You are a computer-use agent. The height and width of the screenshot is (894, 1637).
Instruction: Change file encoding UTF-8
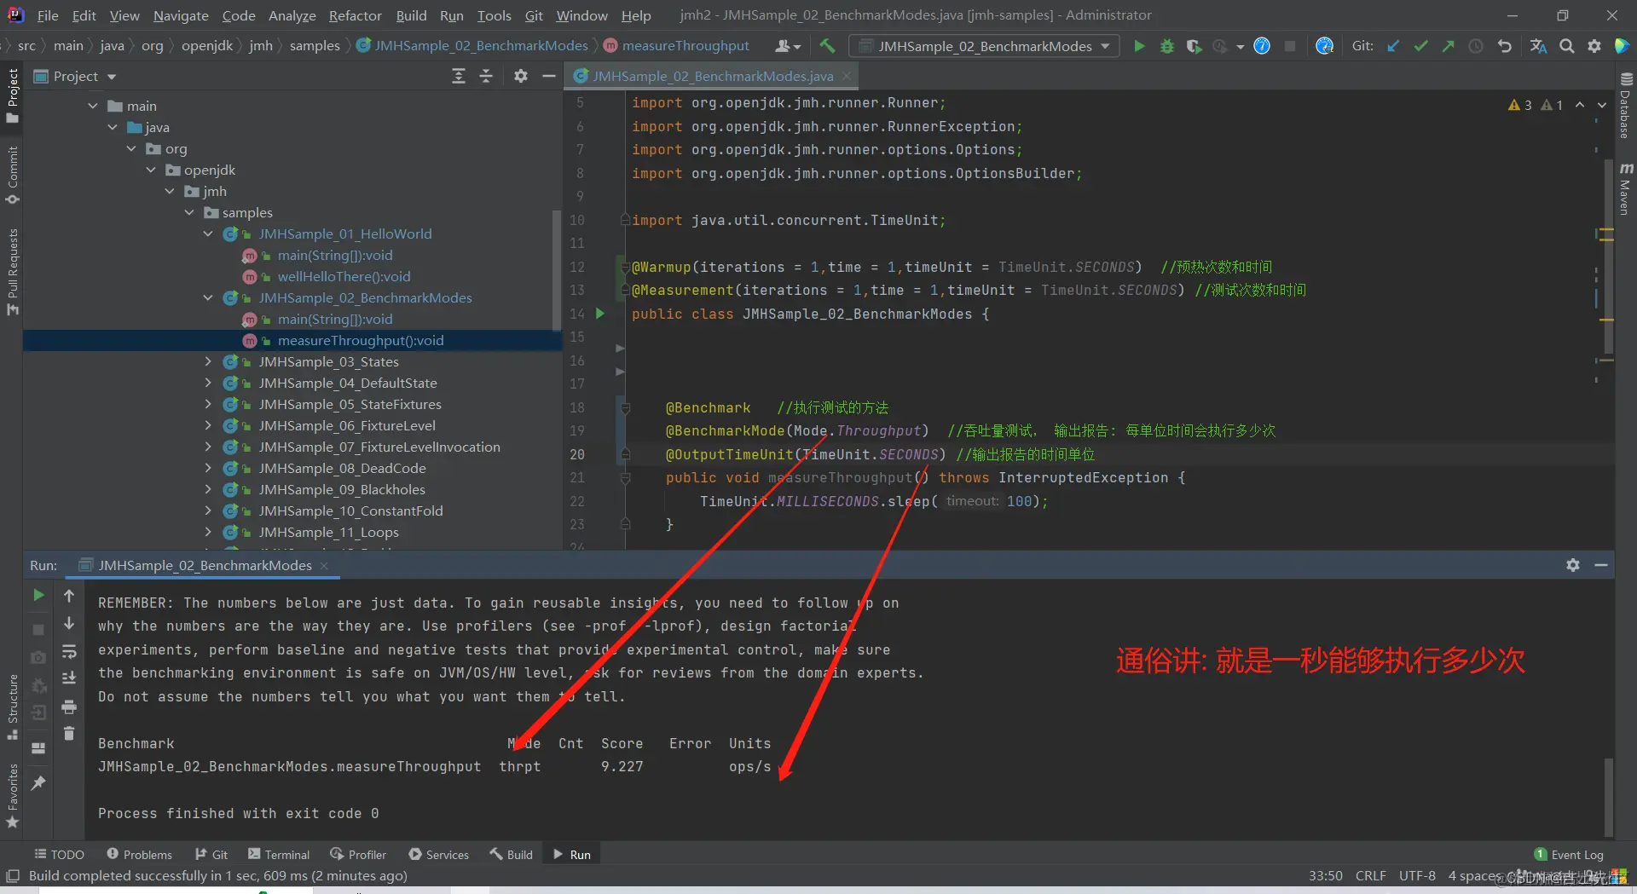coord(1417,875)
